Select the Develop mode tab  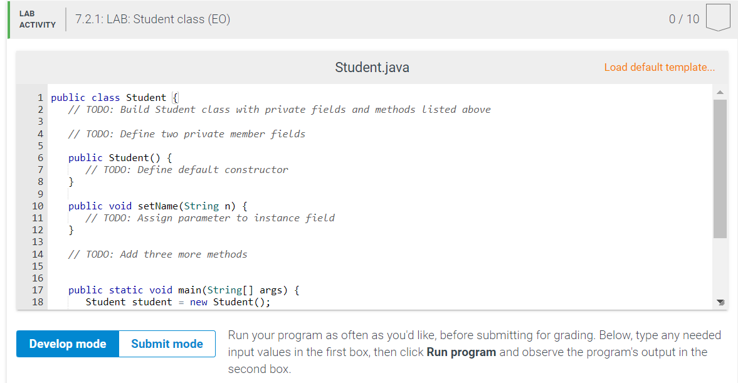(x=67, y=344)
